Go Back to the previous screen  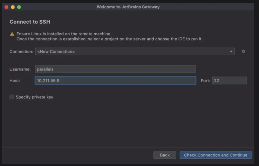[165, 155]
